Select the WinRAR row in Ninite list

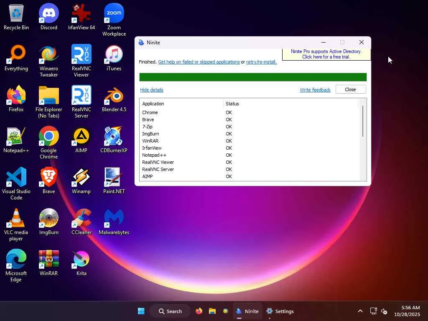pyautogui.click(x=250, y=141)
